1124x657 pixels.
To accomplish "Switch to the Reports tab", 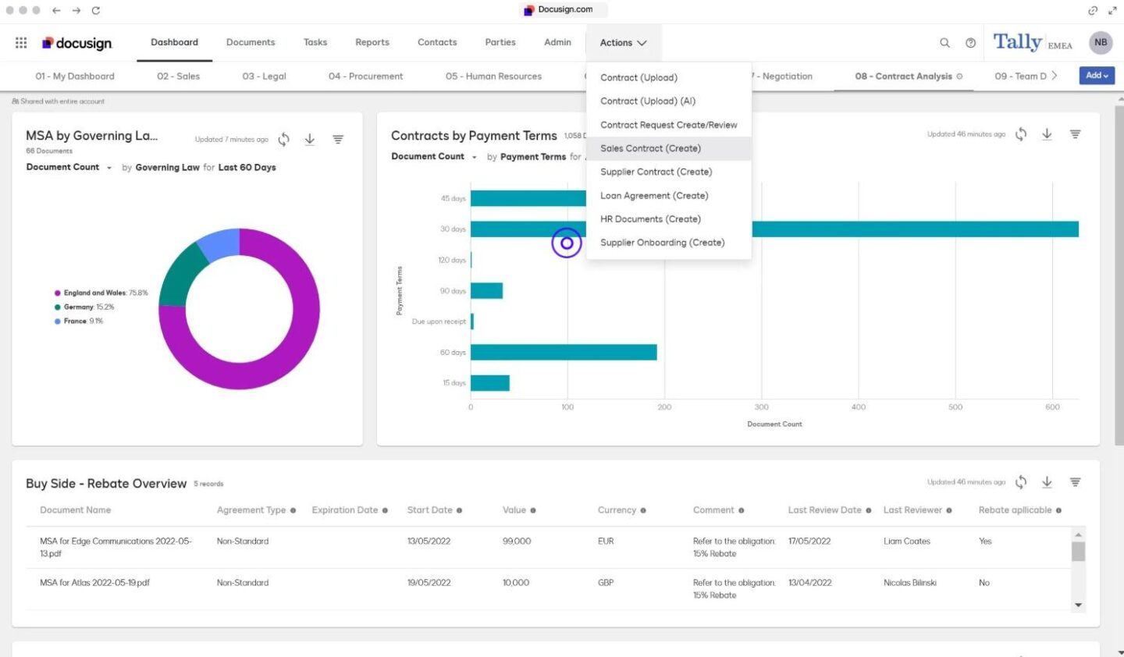I will pos(372,42).
